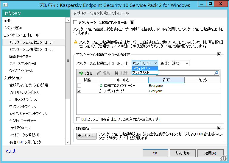Open the デバイスコントロール section in the sidebar
The image size is (229, 163).
23,64
